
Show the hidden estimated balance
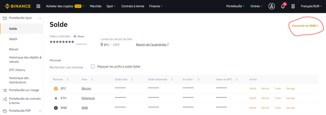[x=79, y=36]
